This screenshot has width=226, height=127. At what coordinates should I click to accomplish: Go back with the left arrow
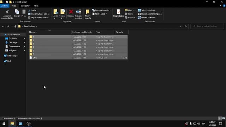pos(3,26)
